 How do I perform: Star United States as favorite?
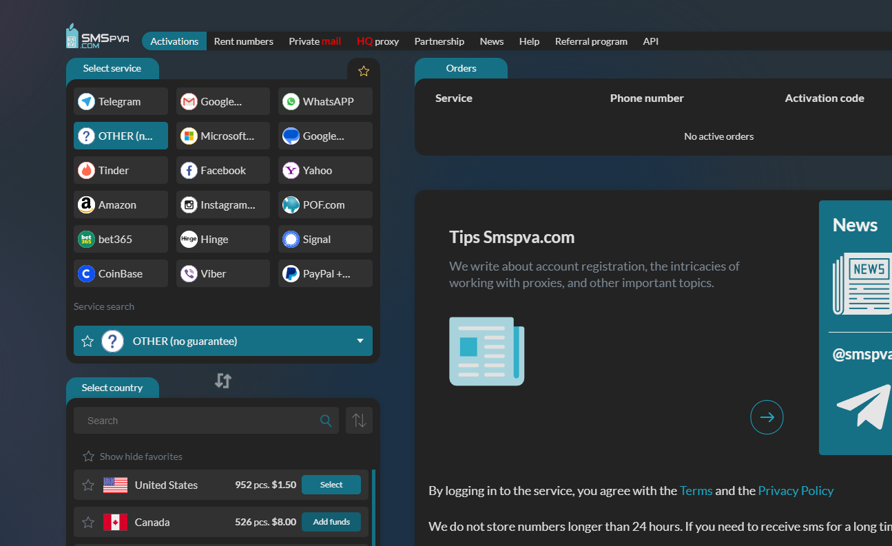(x=88, y=485)
